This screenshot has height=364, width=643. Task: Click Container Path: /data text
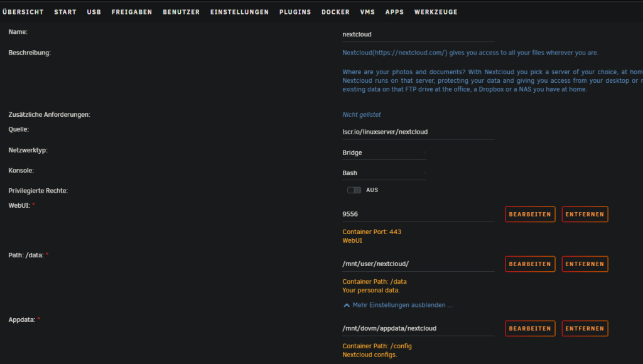[x=374, y=282]
